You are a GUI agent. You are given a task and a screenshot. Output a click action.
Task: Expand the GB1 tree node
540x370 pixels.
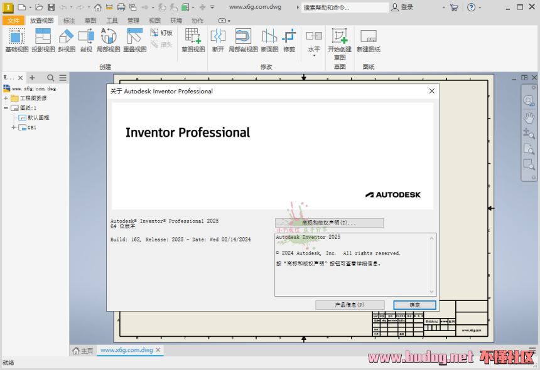13,127
